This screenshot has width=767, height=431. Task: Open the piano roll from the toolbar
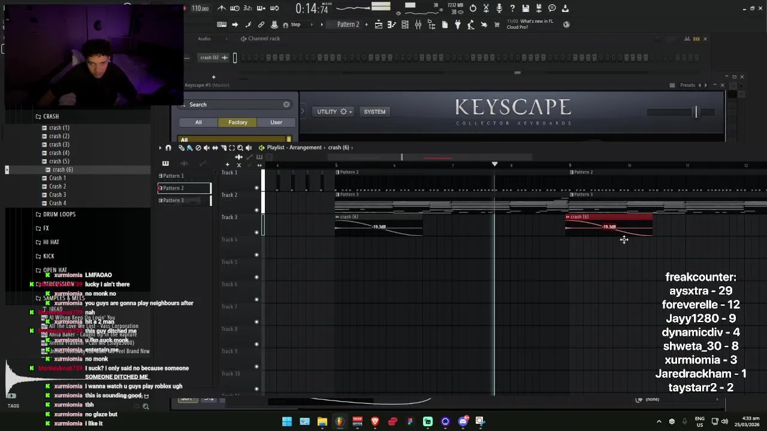pos(391,25)
